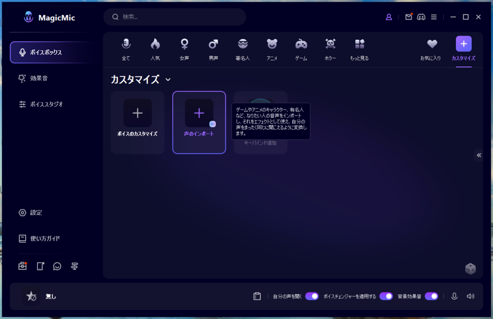Viewport: 493px width, 319px height.
Task: Turn off 背景効果音 toggle
Action: click(x=431, y=296)
